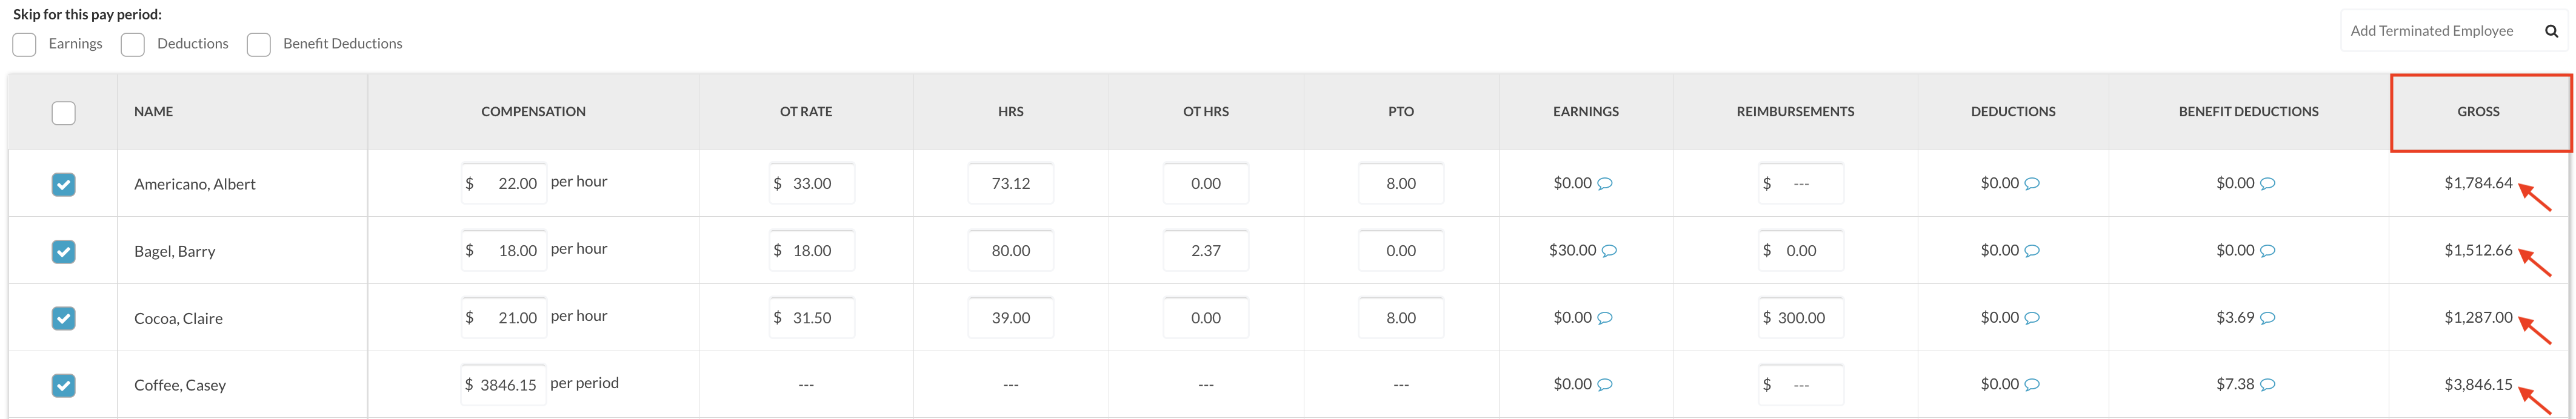Image resolution: width=2576 pixels, height=419 pixels.
Task: Check the skip Benefit Deductions checkbox
Action: [259, 45]
